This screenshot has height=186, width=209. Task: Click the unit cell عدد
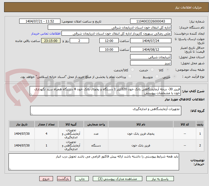tap(96, 134)
